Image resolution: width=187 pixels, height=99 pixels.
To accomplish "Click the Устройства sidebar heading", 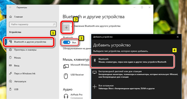I will tap(15, 32).
